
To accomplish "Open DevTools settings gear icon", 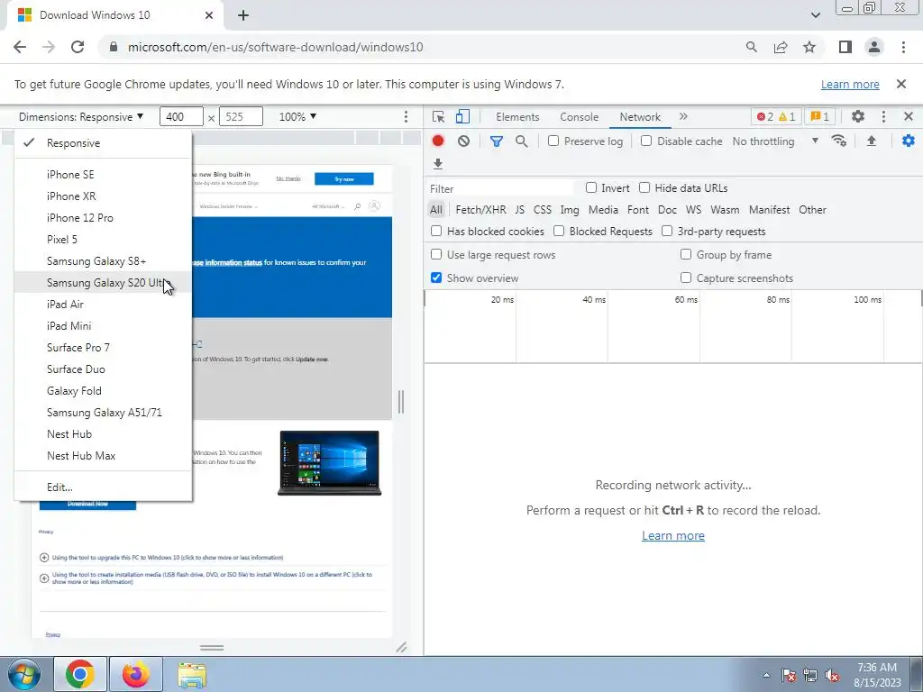I will pyautogui.click(x=858, y=116).
